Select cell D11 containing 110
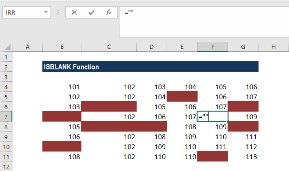This screenshot has height=171, width=289. (151, 156)
